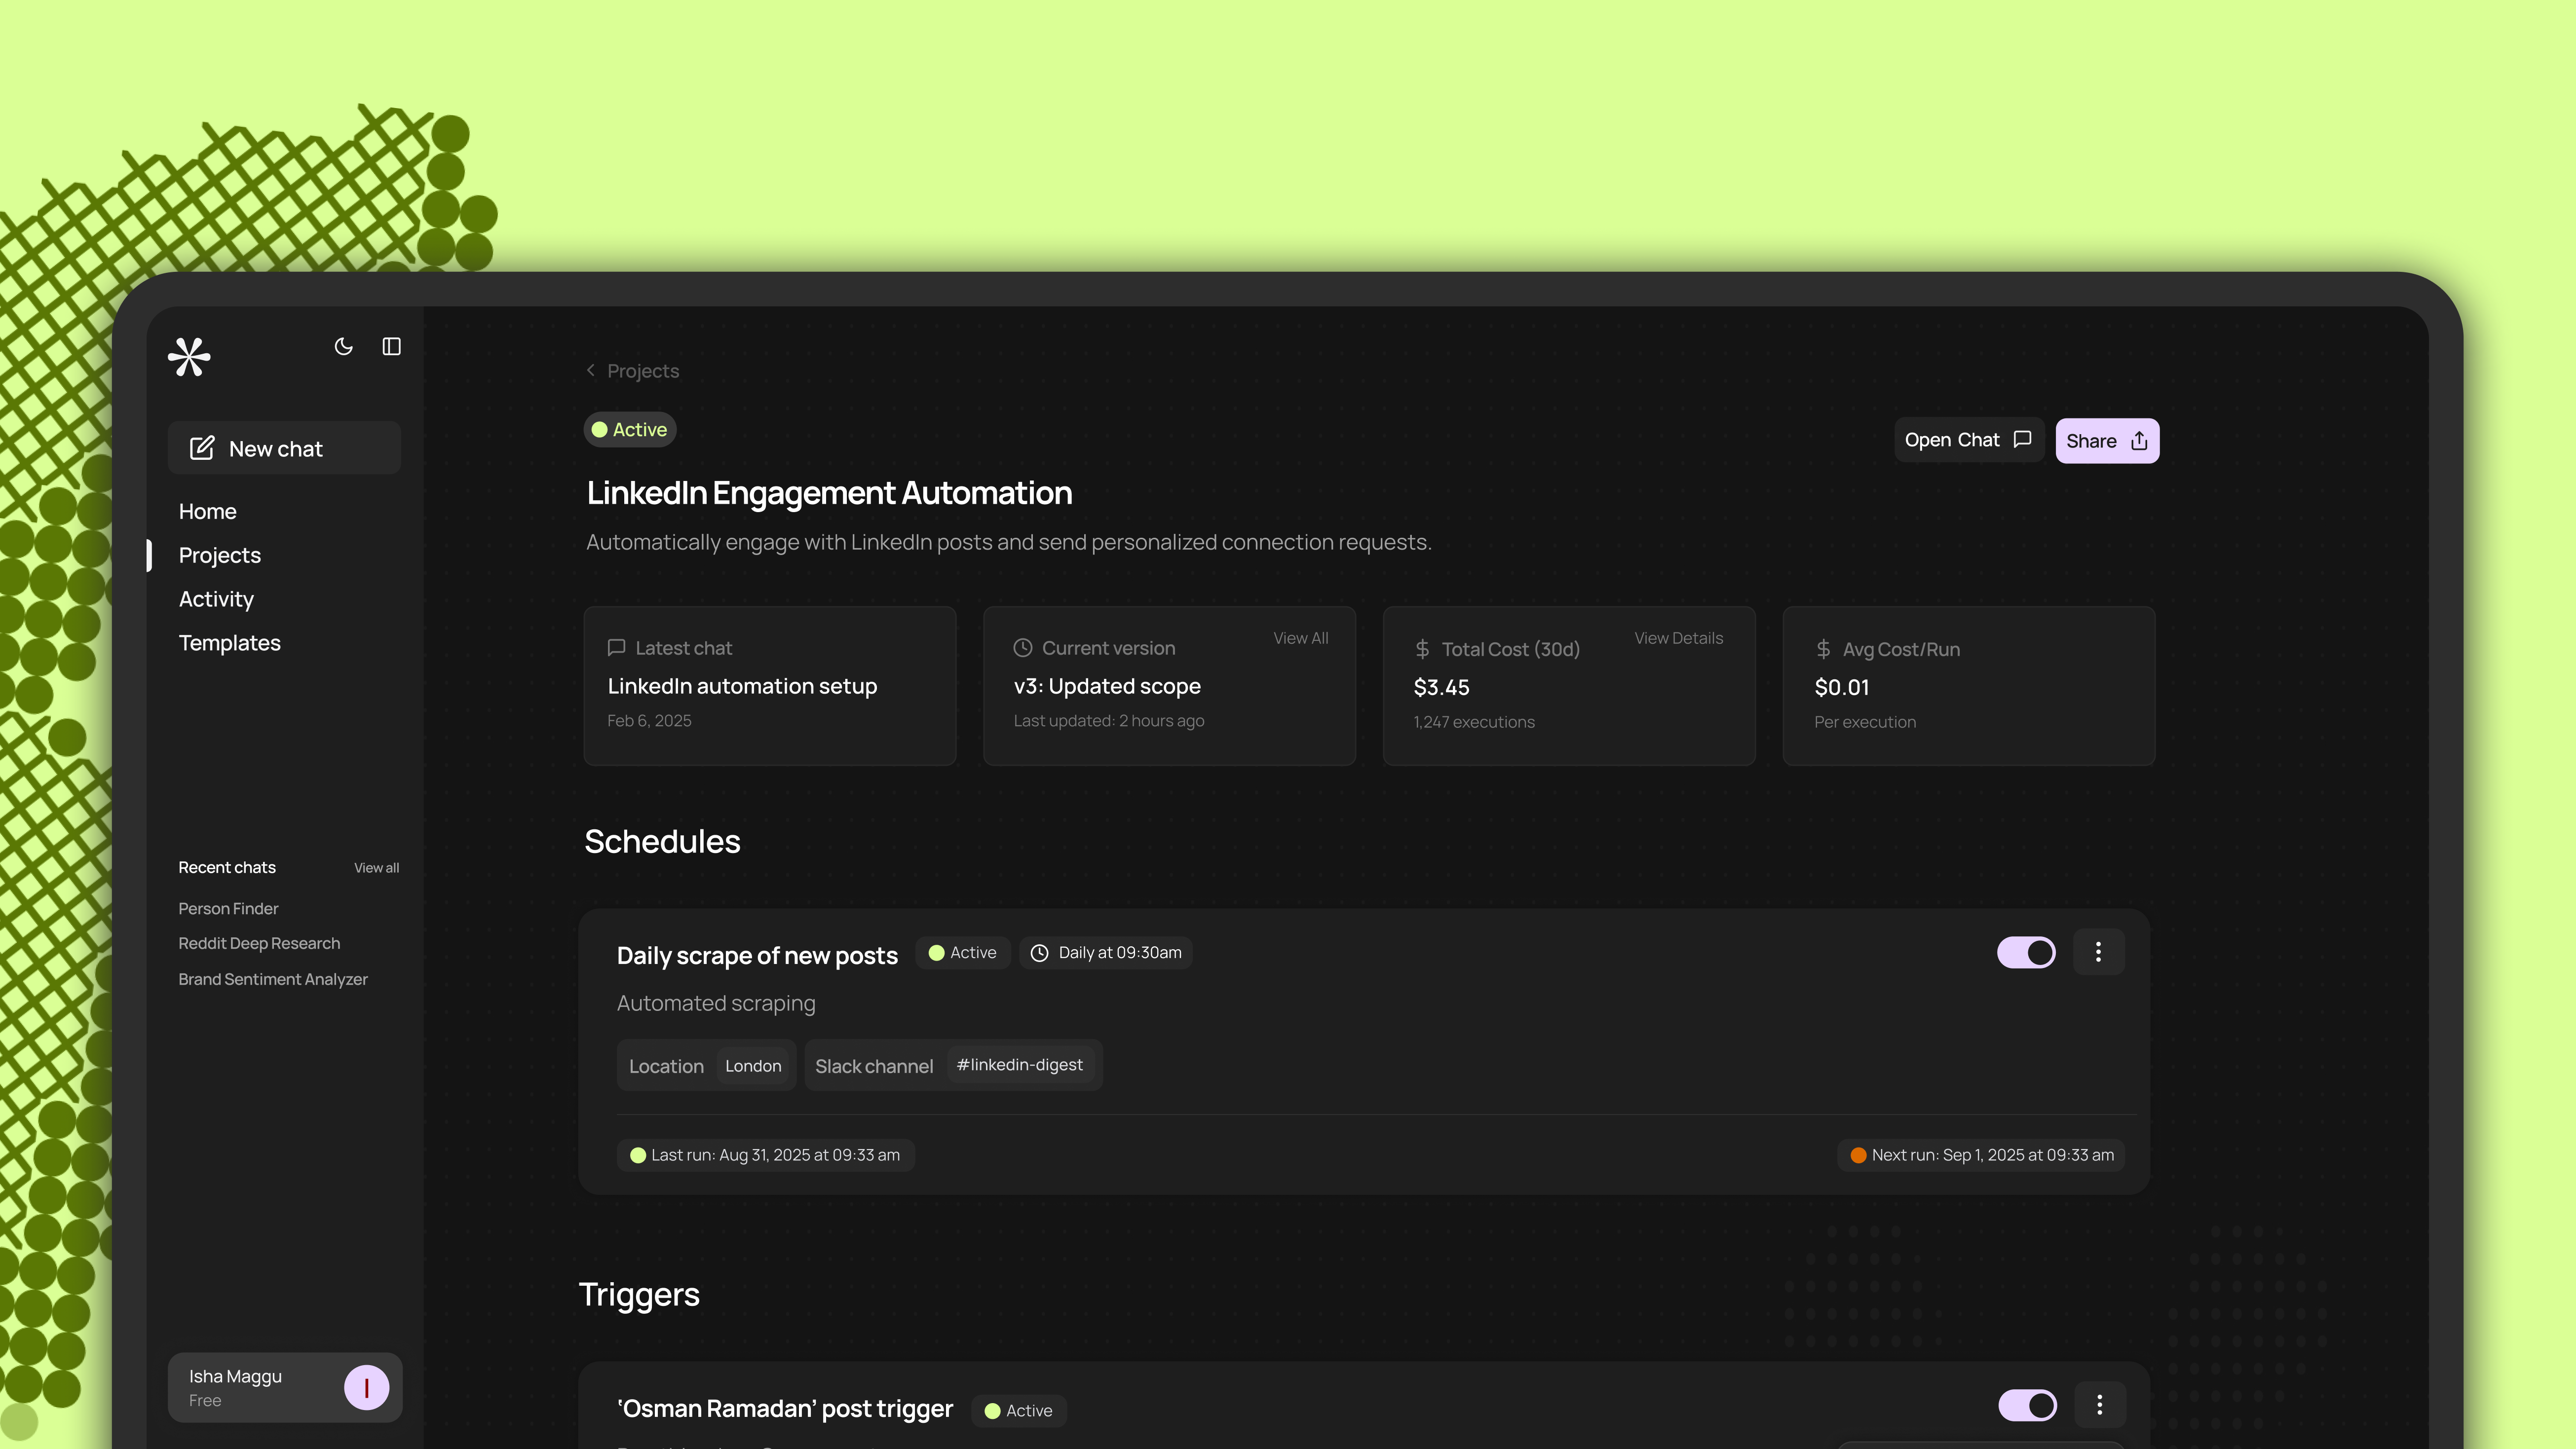This screenshot has height=1449, width=2576.
Task: Start a New chat
Action: click(x=284, y=448)
